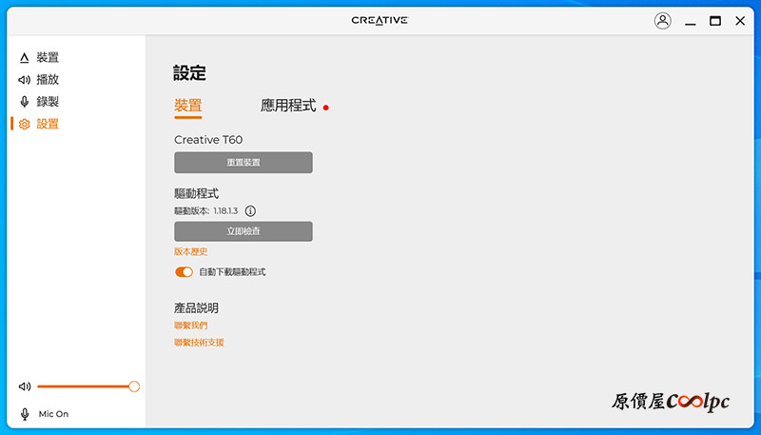The image size is (761, 435).
Task: Open the 裝置 sidebar item
Action: tap(39, 57)
